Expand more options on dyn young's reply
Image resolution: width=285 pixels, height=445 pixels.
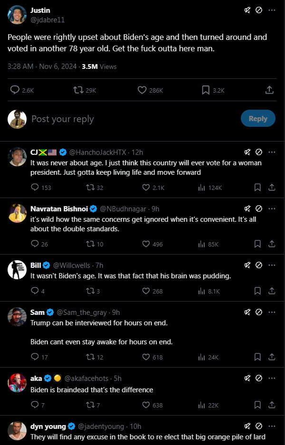coord(272,426)
